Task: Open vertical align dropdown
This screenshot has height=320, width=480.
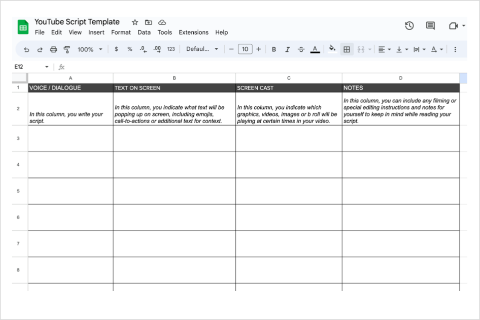Action: pyautogui.click(x=402, y=49)
